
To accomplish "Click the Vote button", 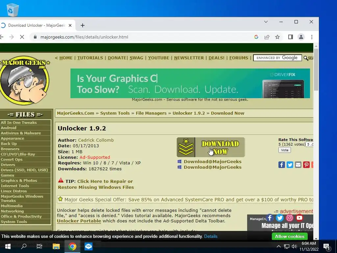I will [x=285, y=150].
